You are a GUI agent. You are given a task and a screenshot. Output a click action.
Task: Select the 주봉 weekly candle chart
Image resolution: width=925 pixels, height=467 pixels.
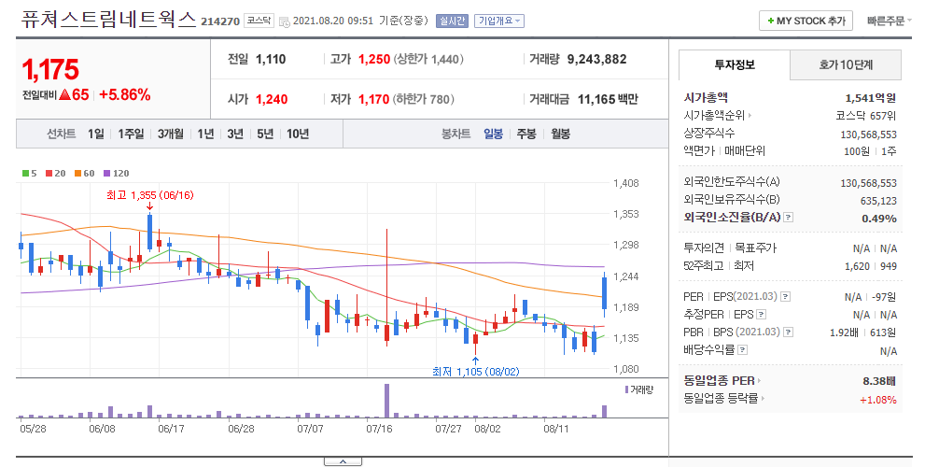coord(526,134)
